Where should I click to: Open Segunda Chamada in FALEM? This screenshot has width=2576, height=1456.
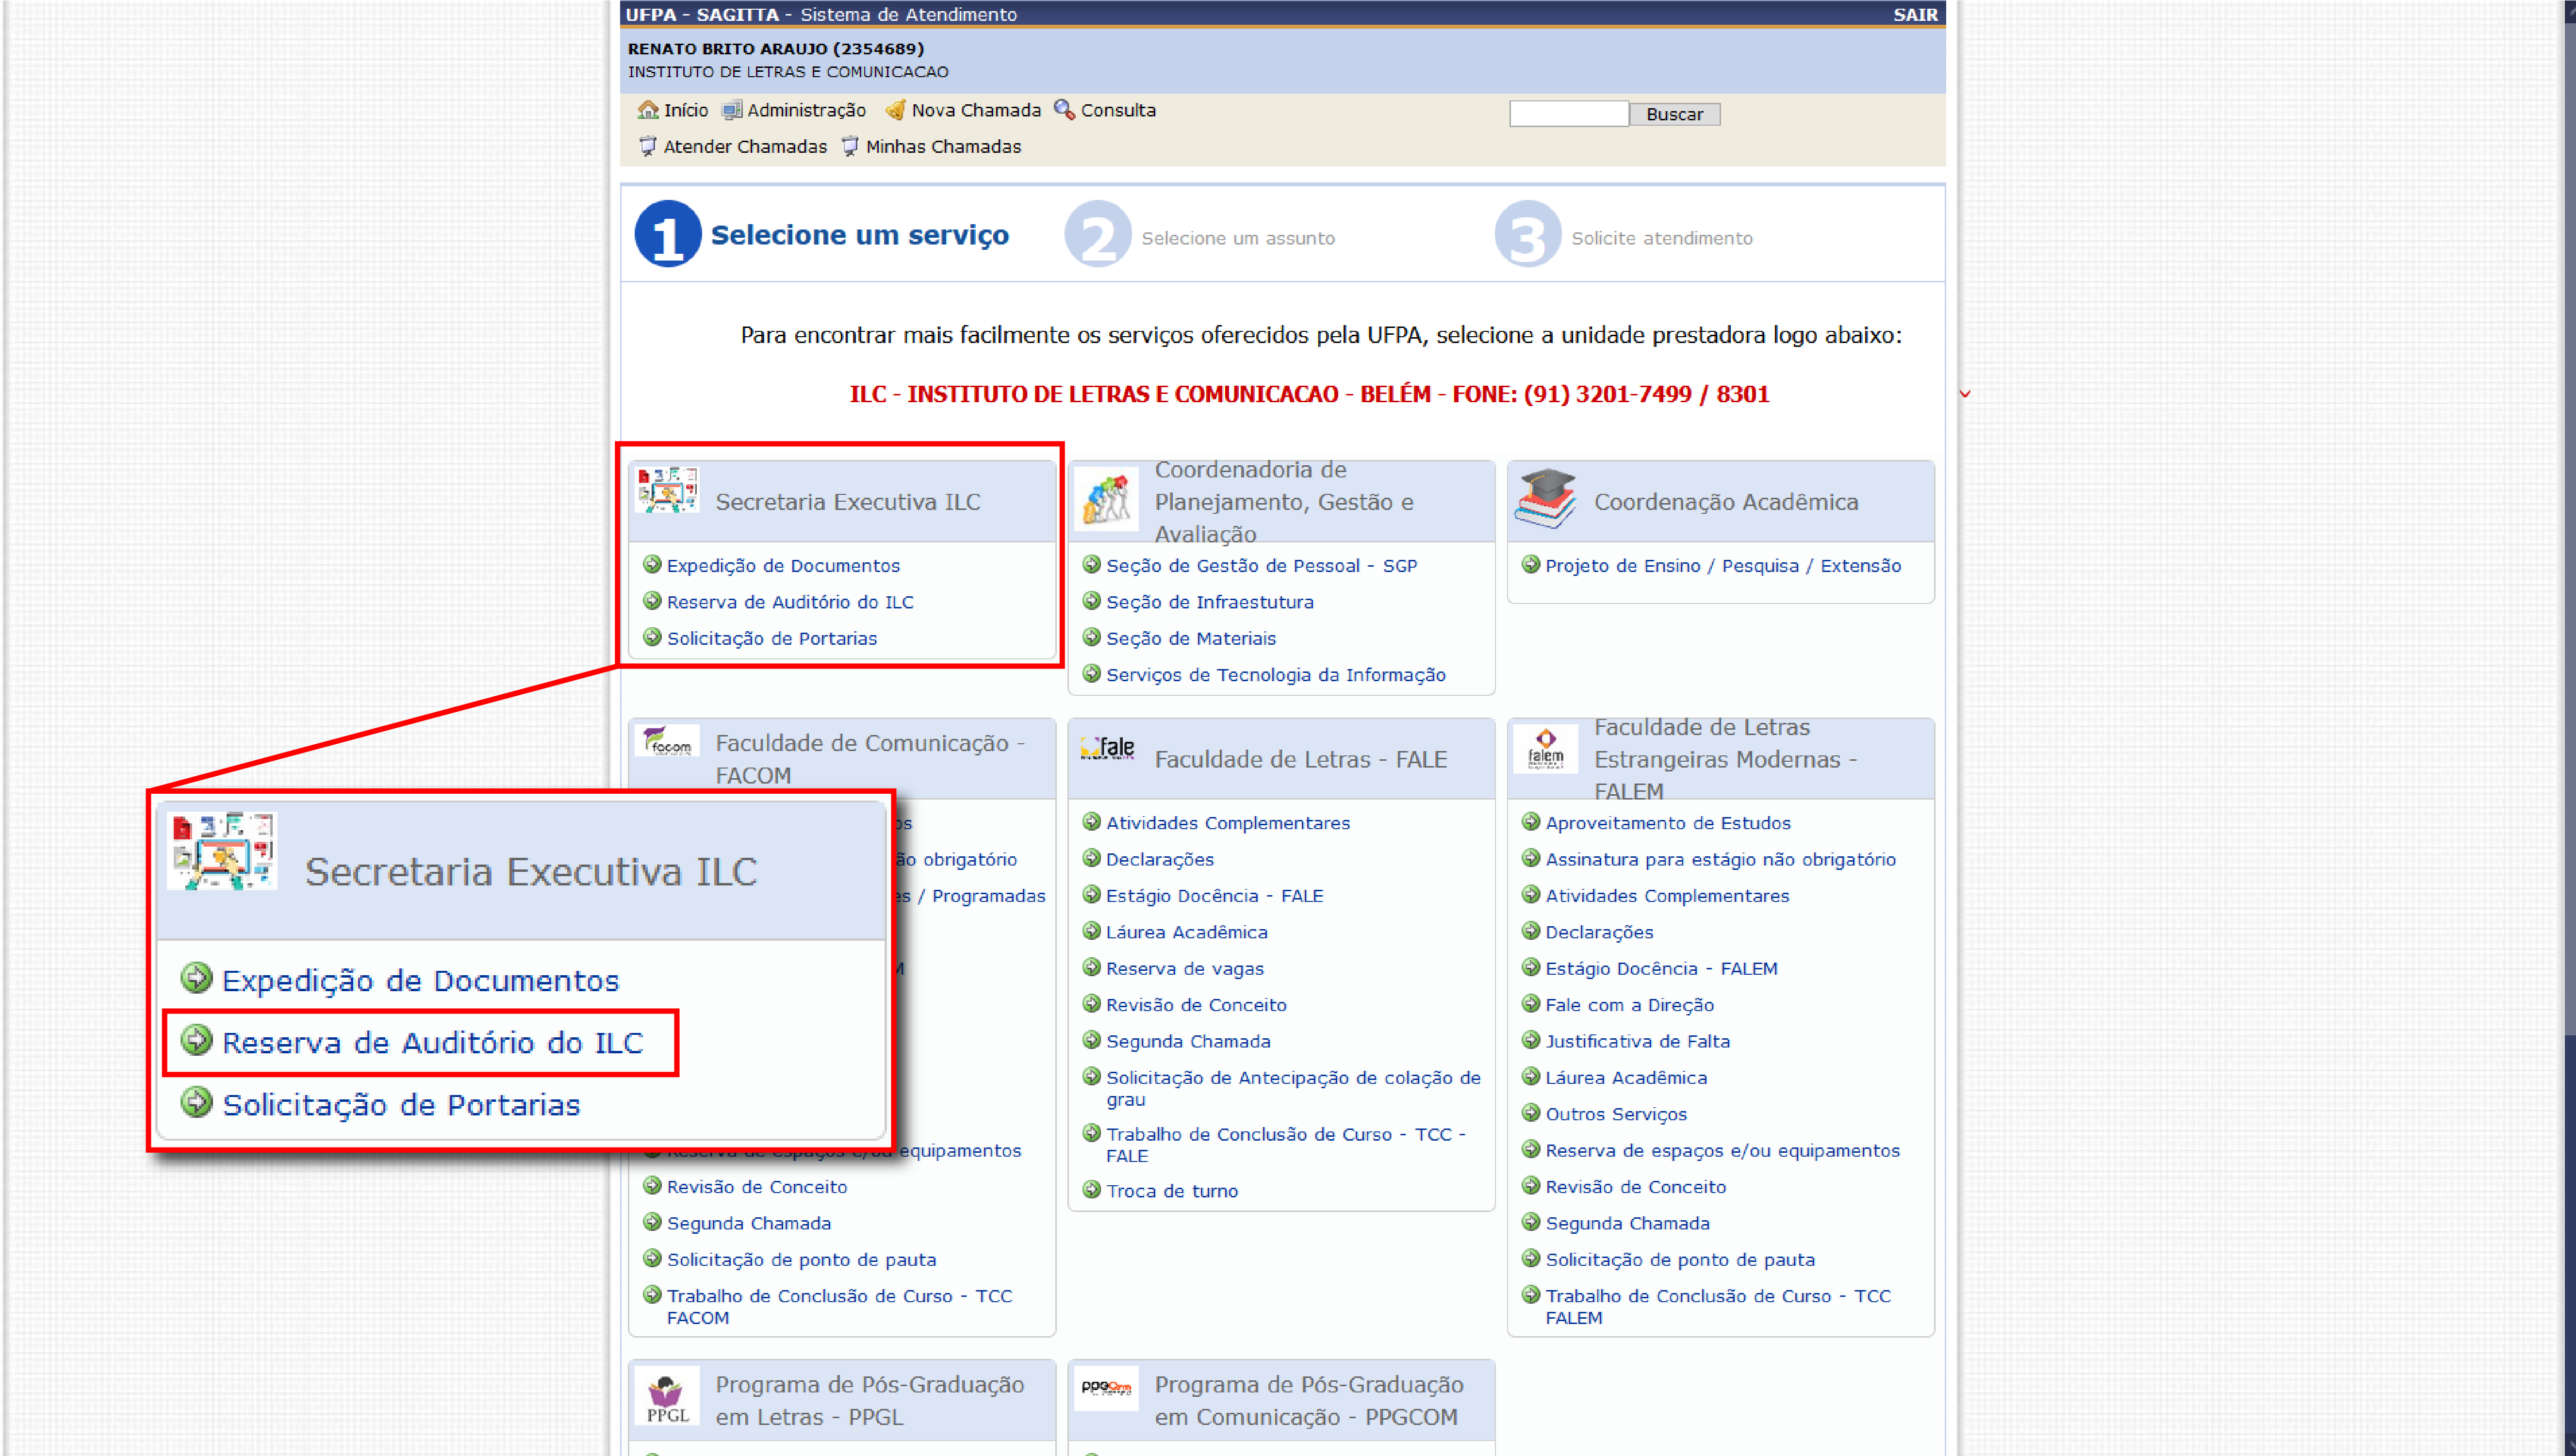1627,1223
